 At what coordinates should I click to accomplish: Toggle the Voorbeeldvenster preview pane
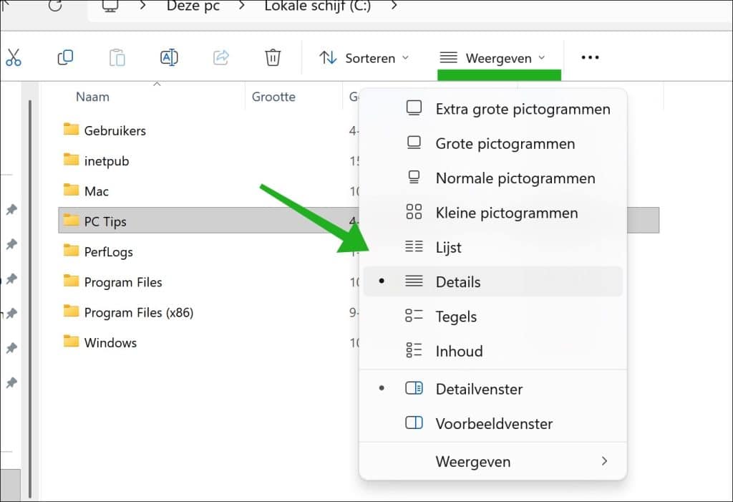coord(492,424)
